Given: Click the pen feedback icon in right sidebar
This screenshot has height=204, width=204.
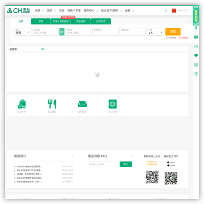Looking at the screenshot, I should click(x=196, y=28).
